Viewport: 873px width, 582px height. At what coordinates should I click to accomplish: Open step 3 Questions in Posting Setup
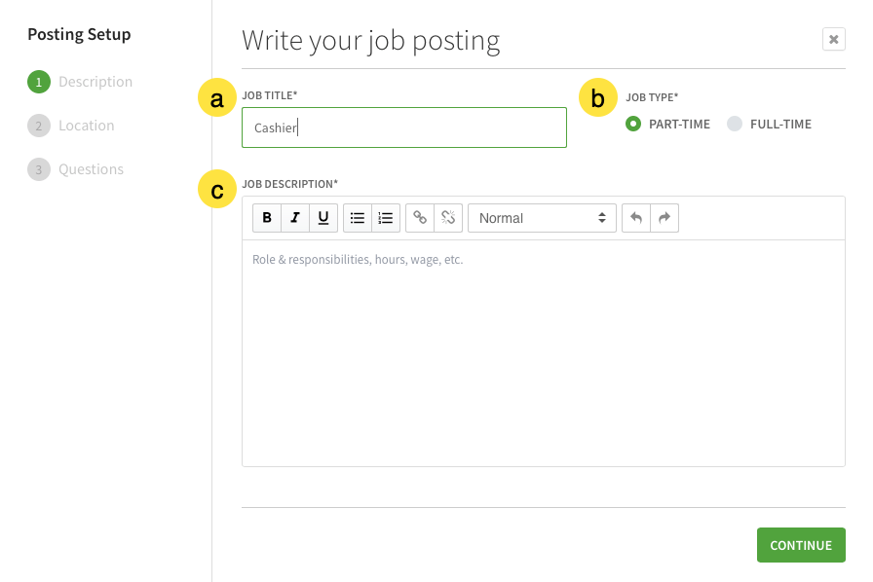[x=92, y=169]
